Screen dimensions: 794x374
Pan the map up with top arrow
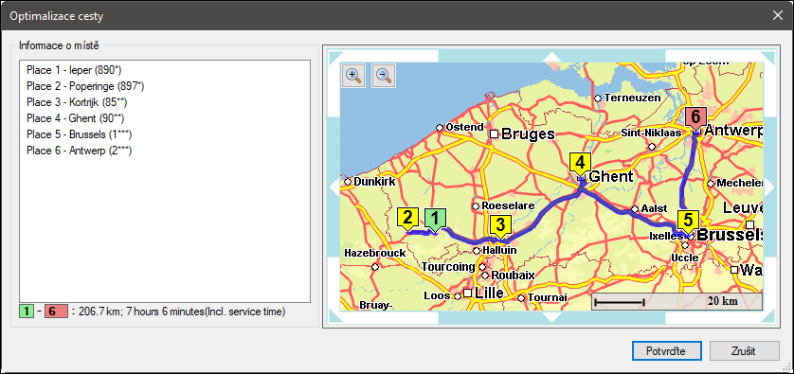[x=551, y=56]
